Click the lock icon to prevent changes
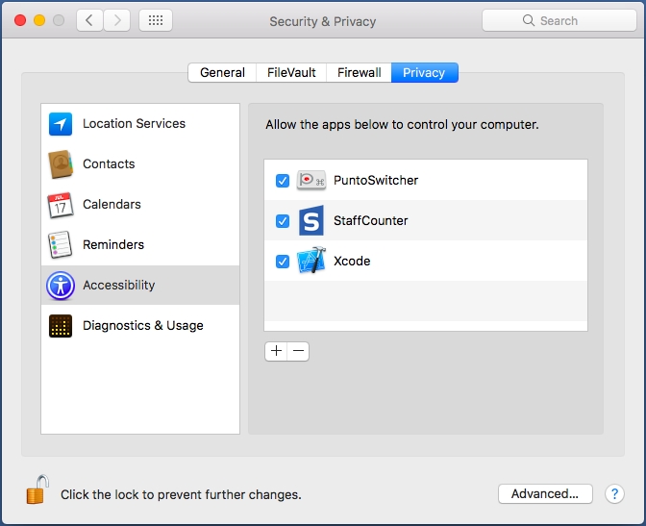 pos(37,489)
